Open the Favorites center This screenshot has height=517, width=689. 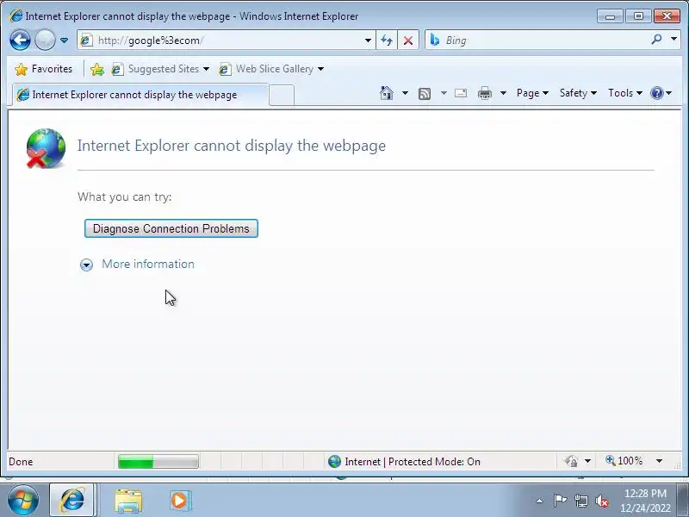(x=44, y=69)
